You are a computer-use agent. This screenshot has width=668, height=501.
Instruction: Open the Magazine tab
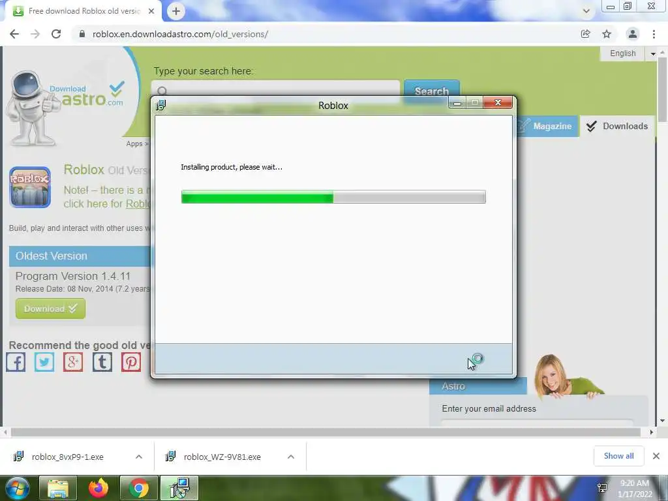tap(547, 126)
